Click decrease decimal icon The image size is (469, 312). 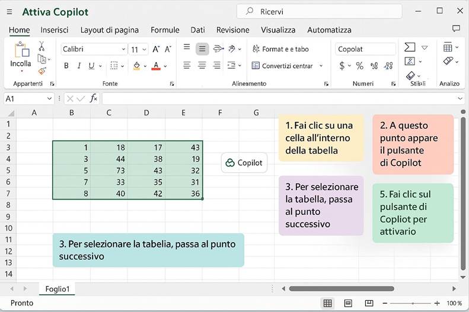click(x=388, y=66)
